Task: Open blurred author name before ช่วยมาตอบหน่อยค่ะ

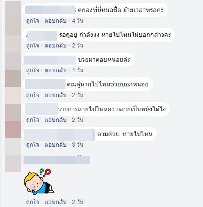Action: (50, 60)
